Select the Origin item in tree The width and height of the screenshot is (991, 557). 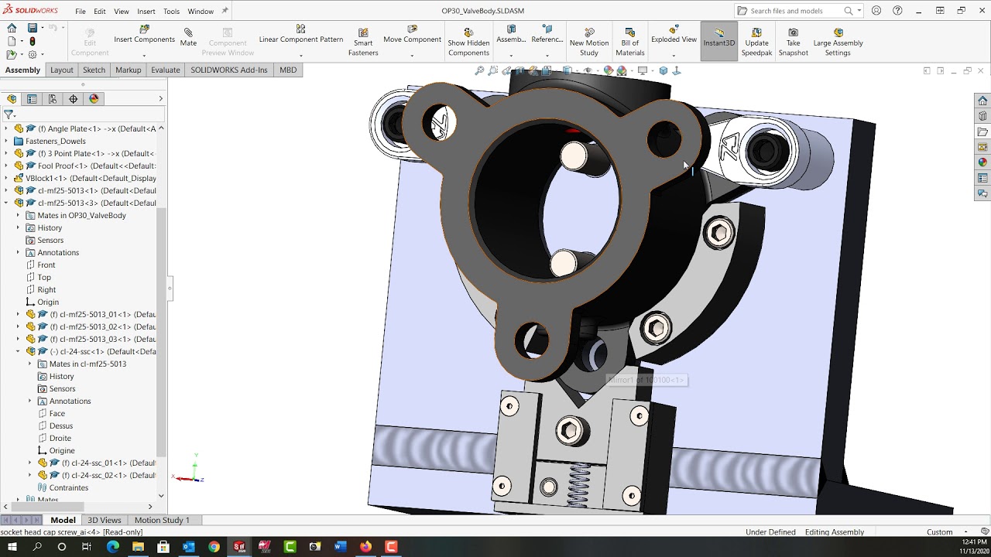click(x=48, y=302)
